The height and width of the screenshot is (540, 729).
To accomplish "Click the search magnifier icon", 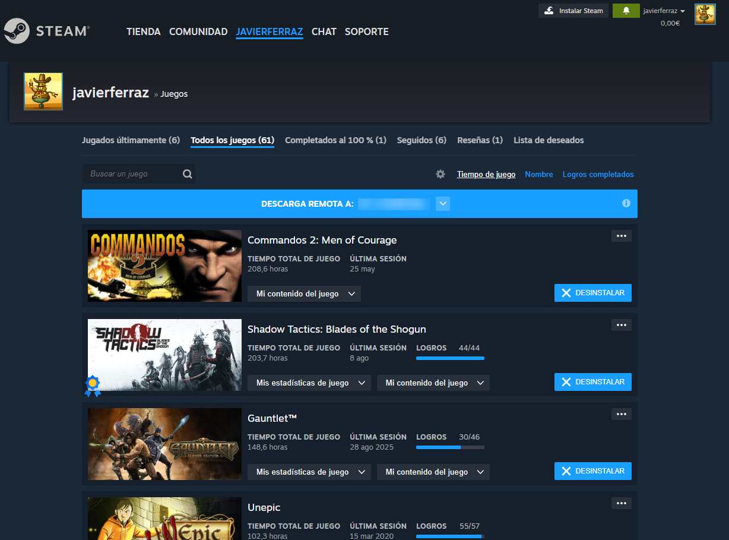I will click(188, 174).
